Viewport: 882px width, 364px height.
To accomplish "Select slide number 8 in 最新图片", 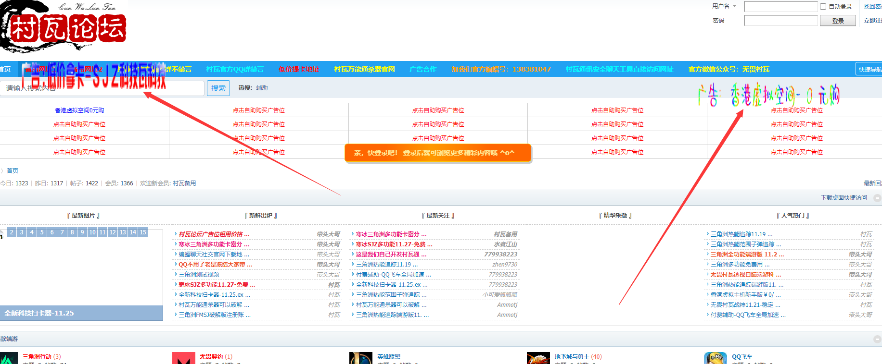I will coord(72,232).
